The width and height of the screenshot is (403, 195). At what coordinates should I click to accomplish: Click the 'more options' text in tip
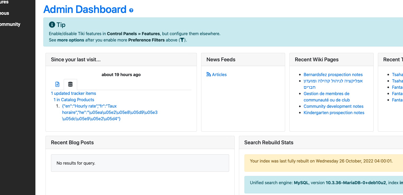(x=71, y=40)
